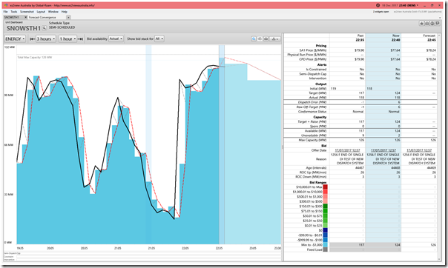Open the Show bid stack for All dropdown
Image resolution: width=448 pixels, height=268 pixels.
(x=159, y=38)
